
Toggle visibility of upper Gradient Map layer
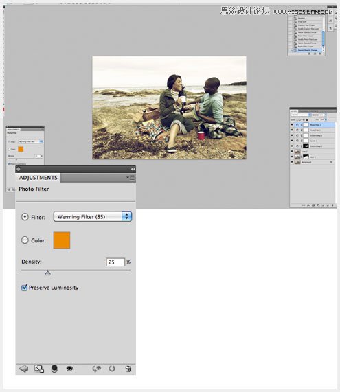[x=292, y=135]
